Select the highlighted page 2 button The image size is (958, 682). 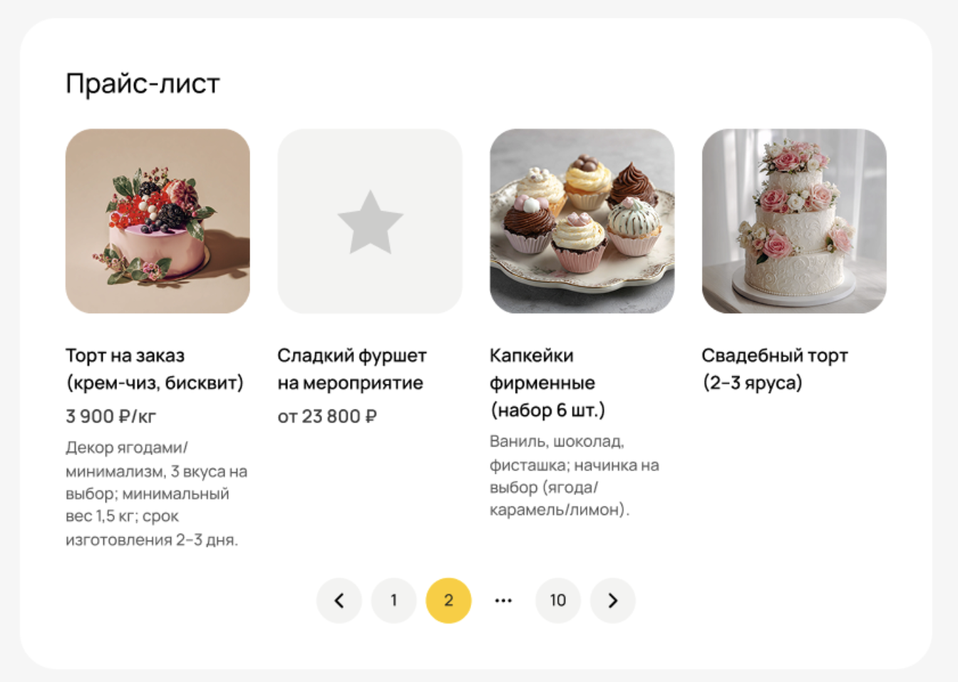[448, 601]
